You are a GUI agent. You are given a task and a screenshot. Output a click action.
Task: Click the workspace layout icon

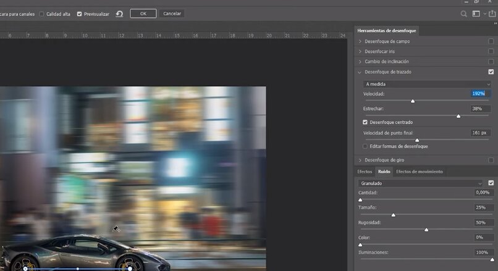point(476,14)
